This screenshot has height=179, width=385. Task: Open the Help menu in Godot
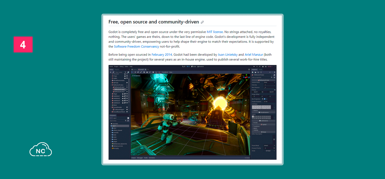[x=131, y=66]
